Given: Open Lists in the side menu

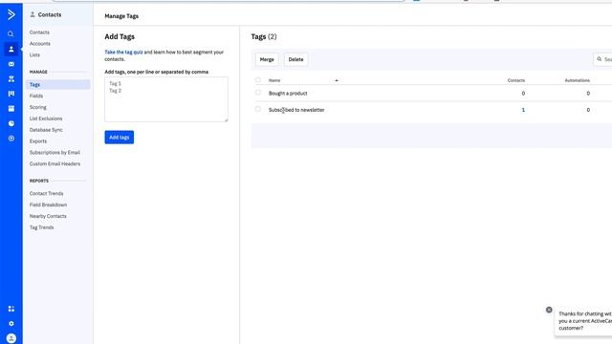Looking at the screenshot, I should coord(34,55).
